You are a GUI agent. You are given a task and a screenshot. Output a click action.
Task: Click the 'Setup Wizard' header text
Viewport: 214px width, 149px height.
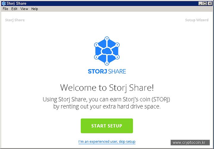[197, 20]
